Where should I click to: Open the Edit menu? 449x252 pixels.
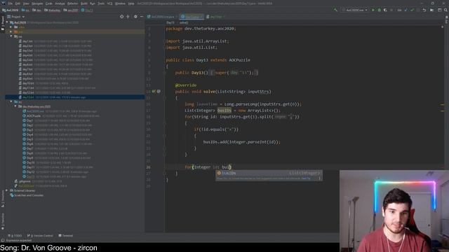pyautogui.click(x=18, y=3)
